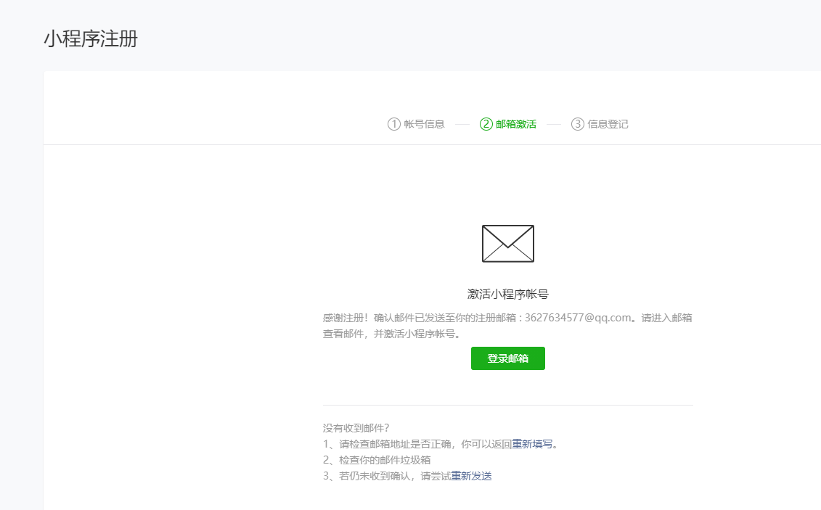The width and height of the screenshot is (821, 510).
Task: Click the envelope flap inside the mail icon
Action: click(507, 234)
